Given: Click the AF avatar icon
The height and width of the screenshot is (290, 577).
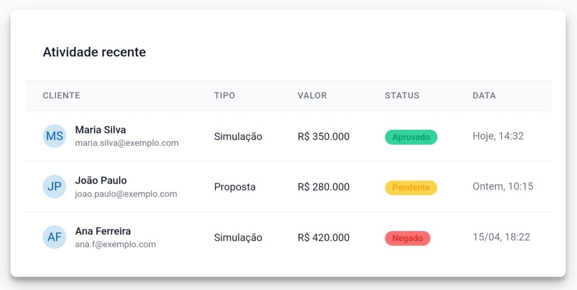Looking at the screenshot, I should (55, 238).
